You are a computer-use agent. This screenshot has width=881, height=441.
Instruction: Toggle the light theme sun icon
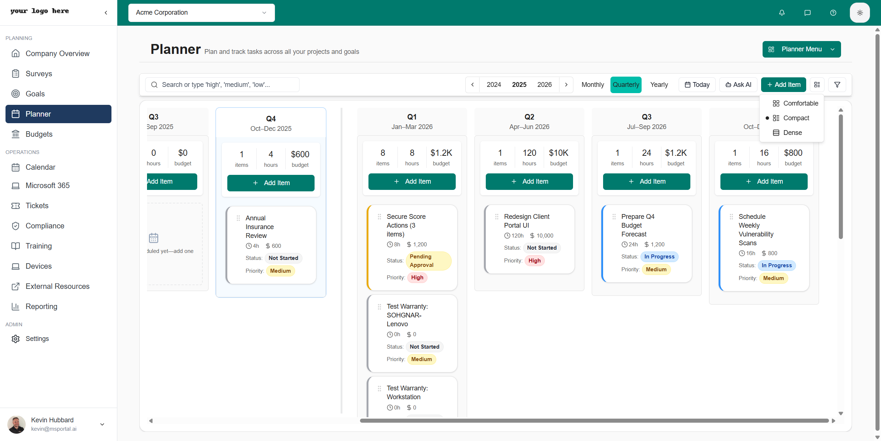point(860,12)
